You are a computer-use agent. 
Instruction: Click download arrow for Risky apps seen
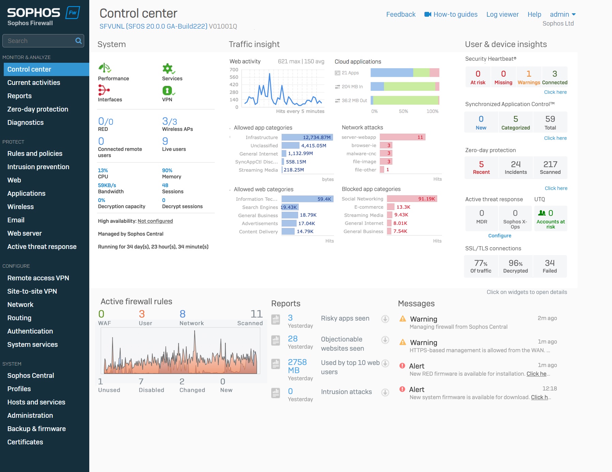pos(385,319)
